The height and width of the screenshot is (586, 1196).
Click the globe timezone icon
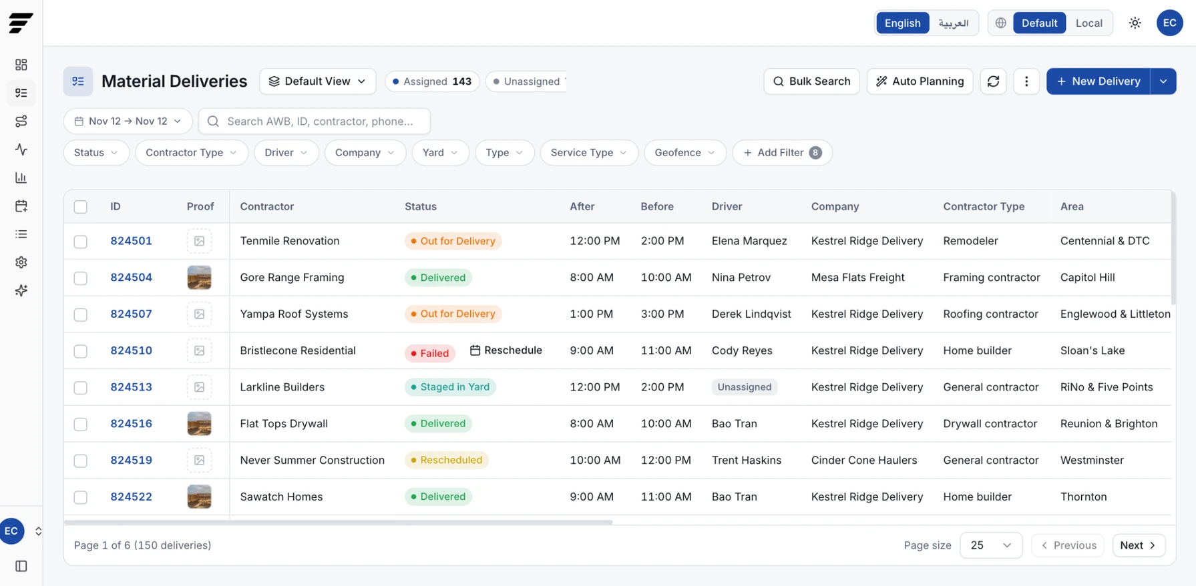(x=1000, y=23)
